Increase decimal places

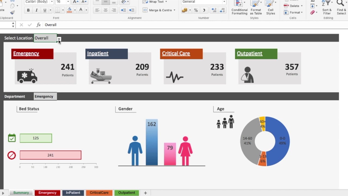click(x=214, y=10)
